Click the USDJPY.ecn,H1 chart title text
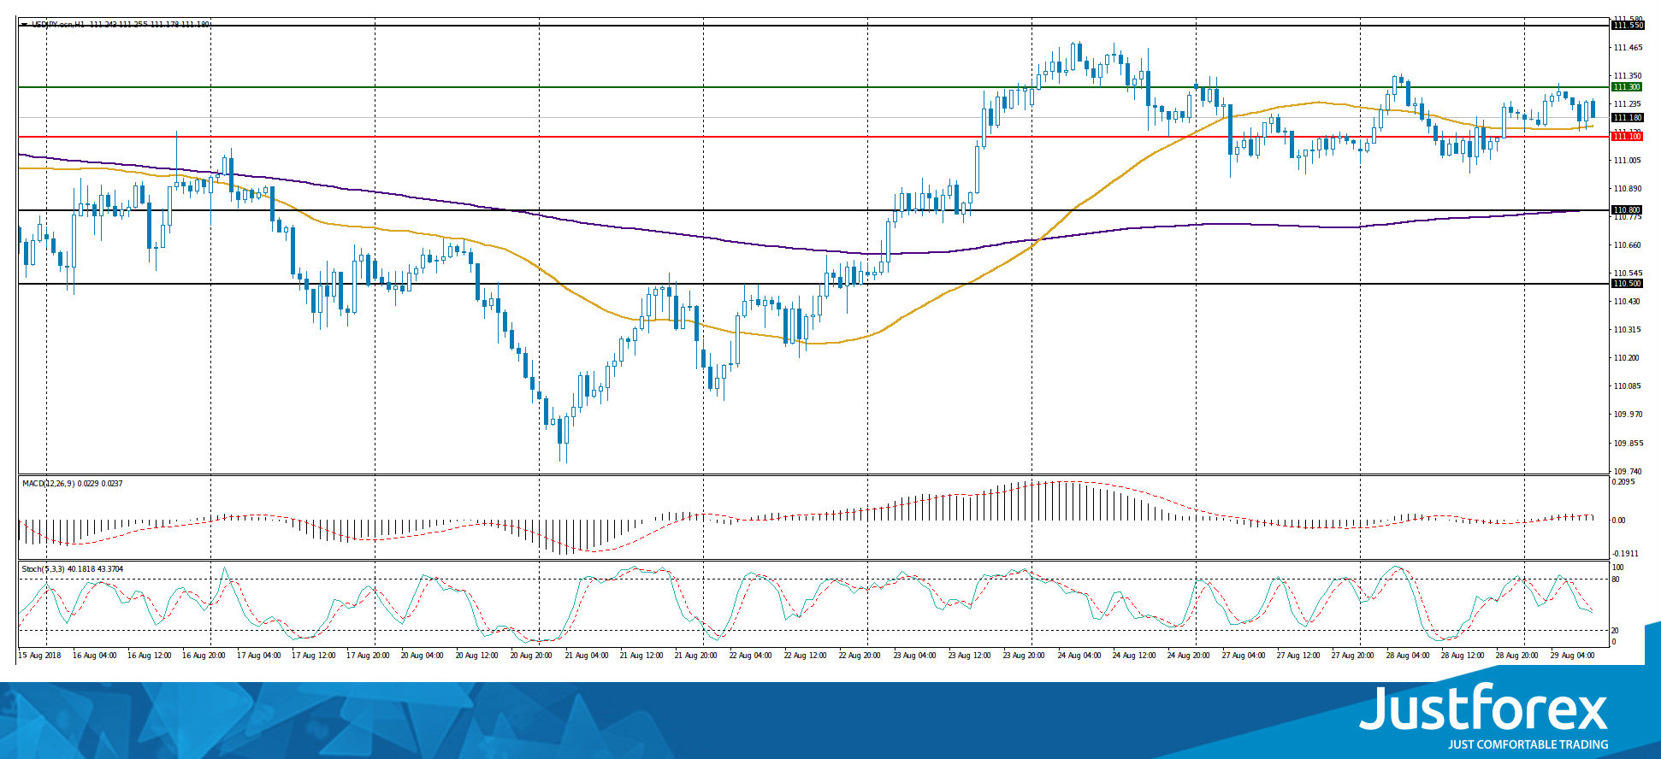1661x759 pixels. (58, 25)
